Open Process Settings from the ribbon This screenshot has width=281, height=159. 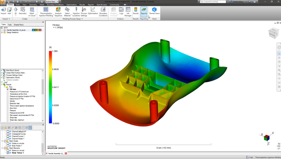[84, 12]
